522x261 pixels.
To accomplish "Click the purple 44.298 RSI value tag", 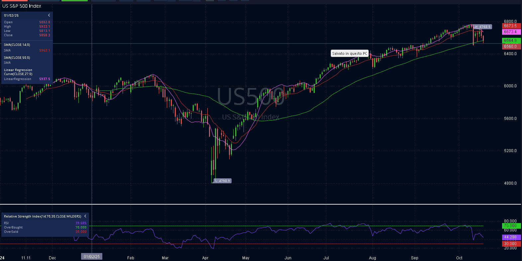I will tap(511, 237).
